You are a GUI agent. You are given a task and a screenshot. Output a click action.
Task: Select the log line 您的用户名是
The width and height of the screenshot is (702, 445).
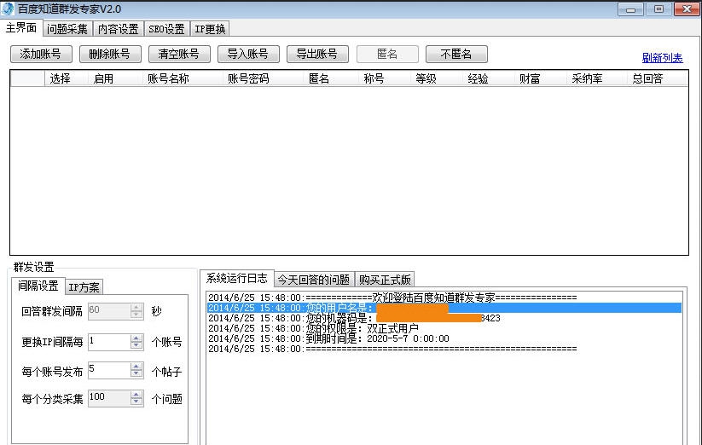point(444,308)
